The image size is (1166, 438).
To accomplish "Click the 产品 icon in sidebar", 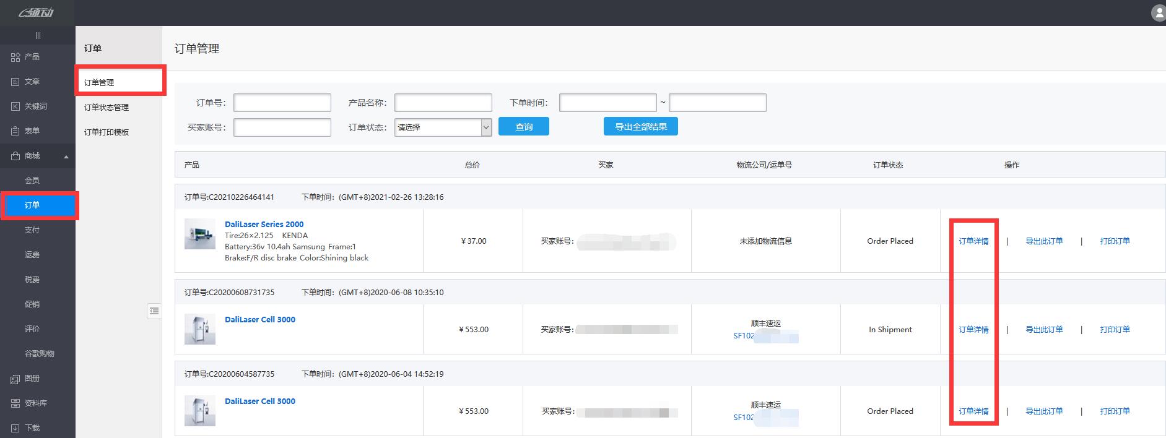I will [x=15, y=57].
